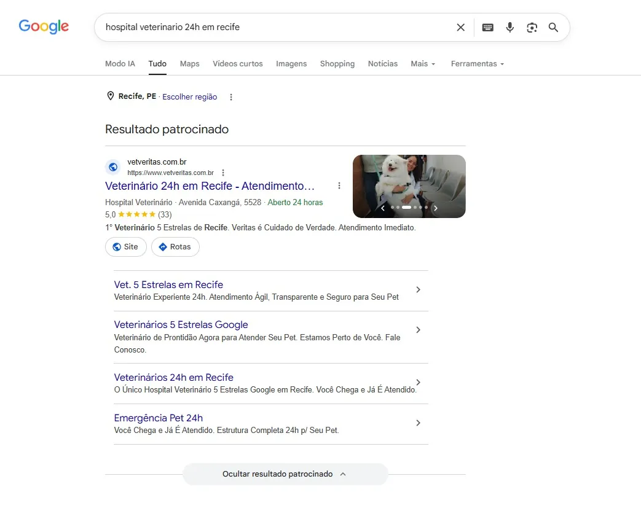641x511 pixels.
Task: Open Vet. 5 Estrelas em Recife link
Action: 168,285
